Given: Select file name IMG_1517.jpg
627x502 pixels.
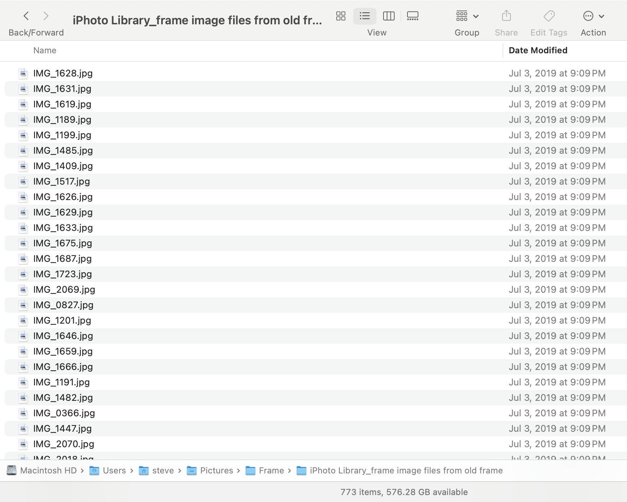Looking at the screenshot, I should [x=61, y=181].
